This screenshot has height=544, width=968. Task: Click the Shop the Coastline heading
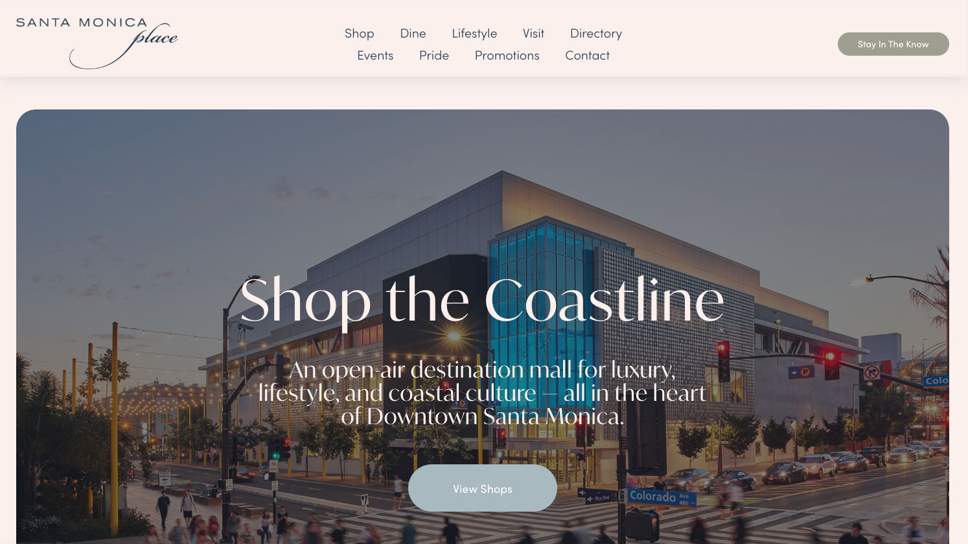(x=482, y=301)
